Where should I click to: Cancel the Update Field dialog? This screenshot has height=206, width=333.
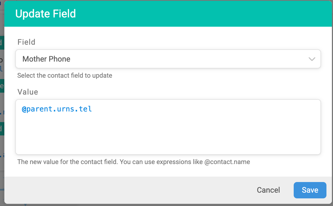coord(268,190)
